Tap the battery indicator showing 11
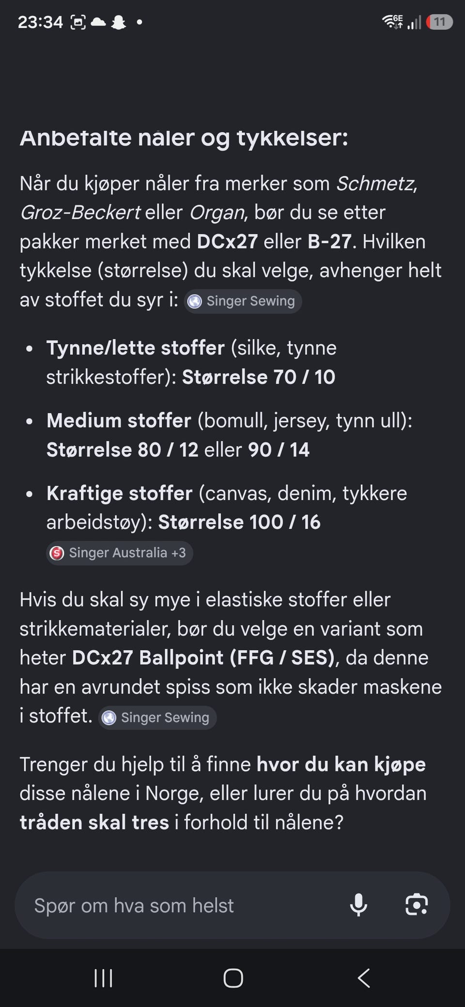The height and width of the screenshot is (1007, 465). [x=439, y=22]
